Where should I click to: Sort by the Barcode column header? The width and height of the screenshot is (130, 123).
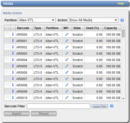pos(23,28)
